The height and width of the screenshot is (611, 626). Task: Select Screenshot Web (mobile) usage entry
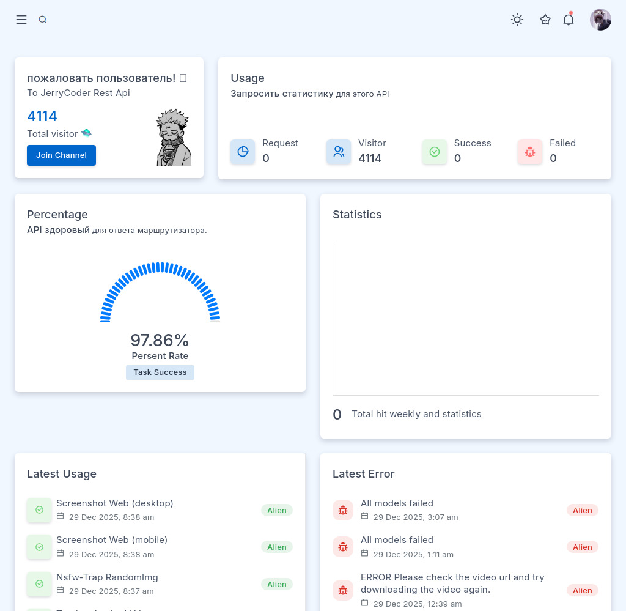point(112,540)
